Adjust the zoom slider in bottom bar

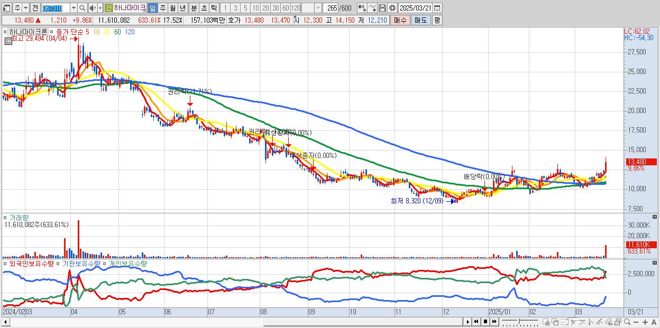[x=519, y=322]
